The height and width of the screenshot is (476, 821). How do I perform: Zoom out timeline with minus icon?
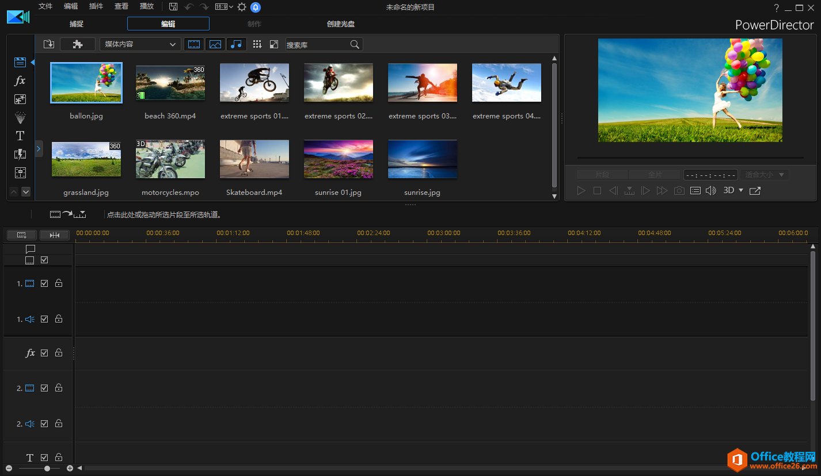(x=9, y=469)
